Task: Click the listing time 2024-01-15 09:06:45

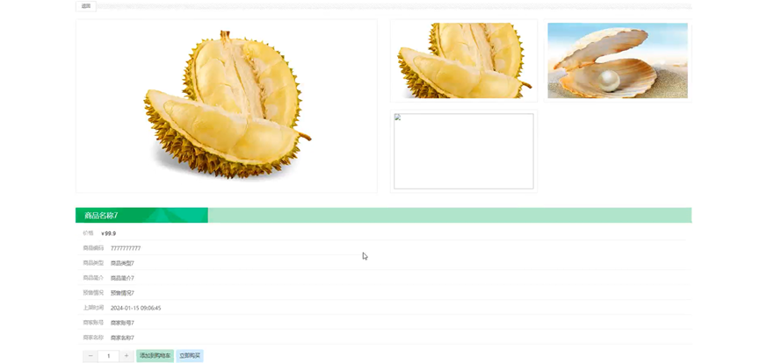Action: 135,308
